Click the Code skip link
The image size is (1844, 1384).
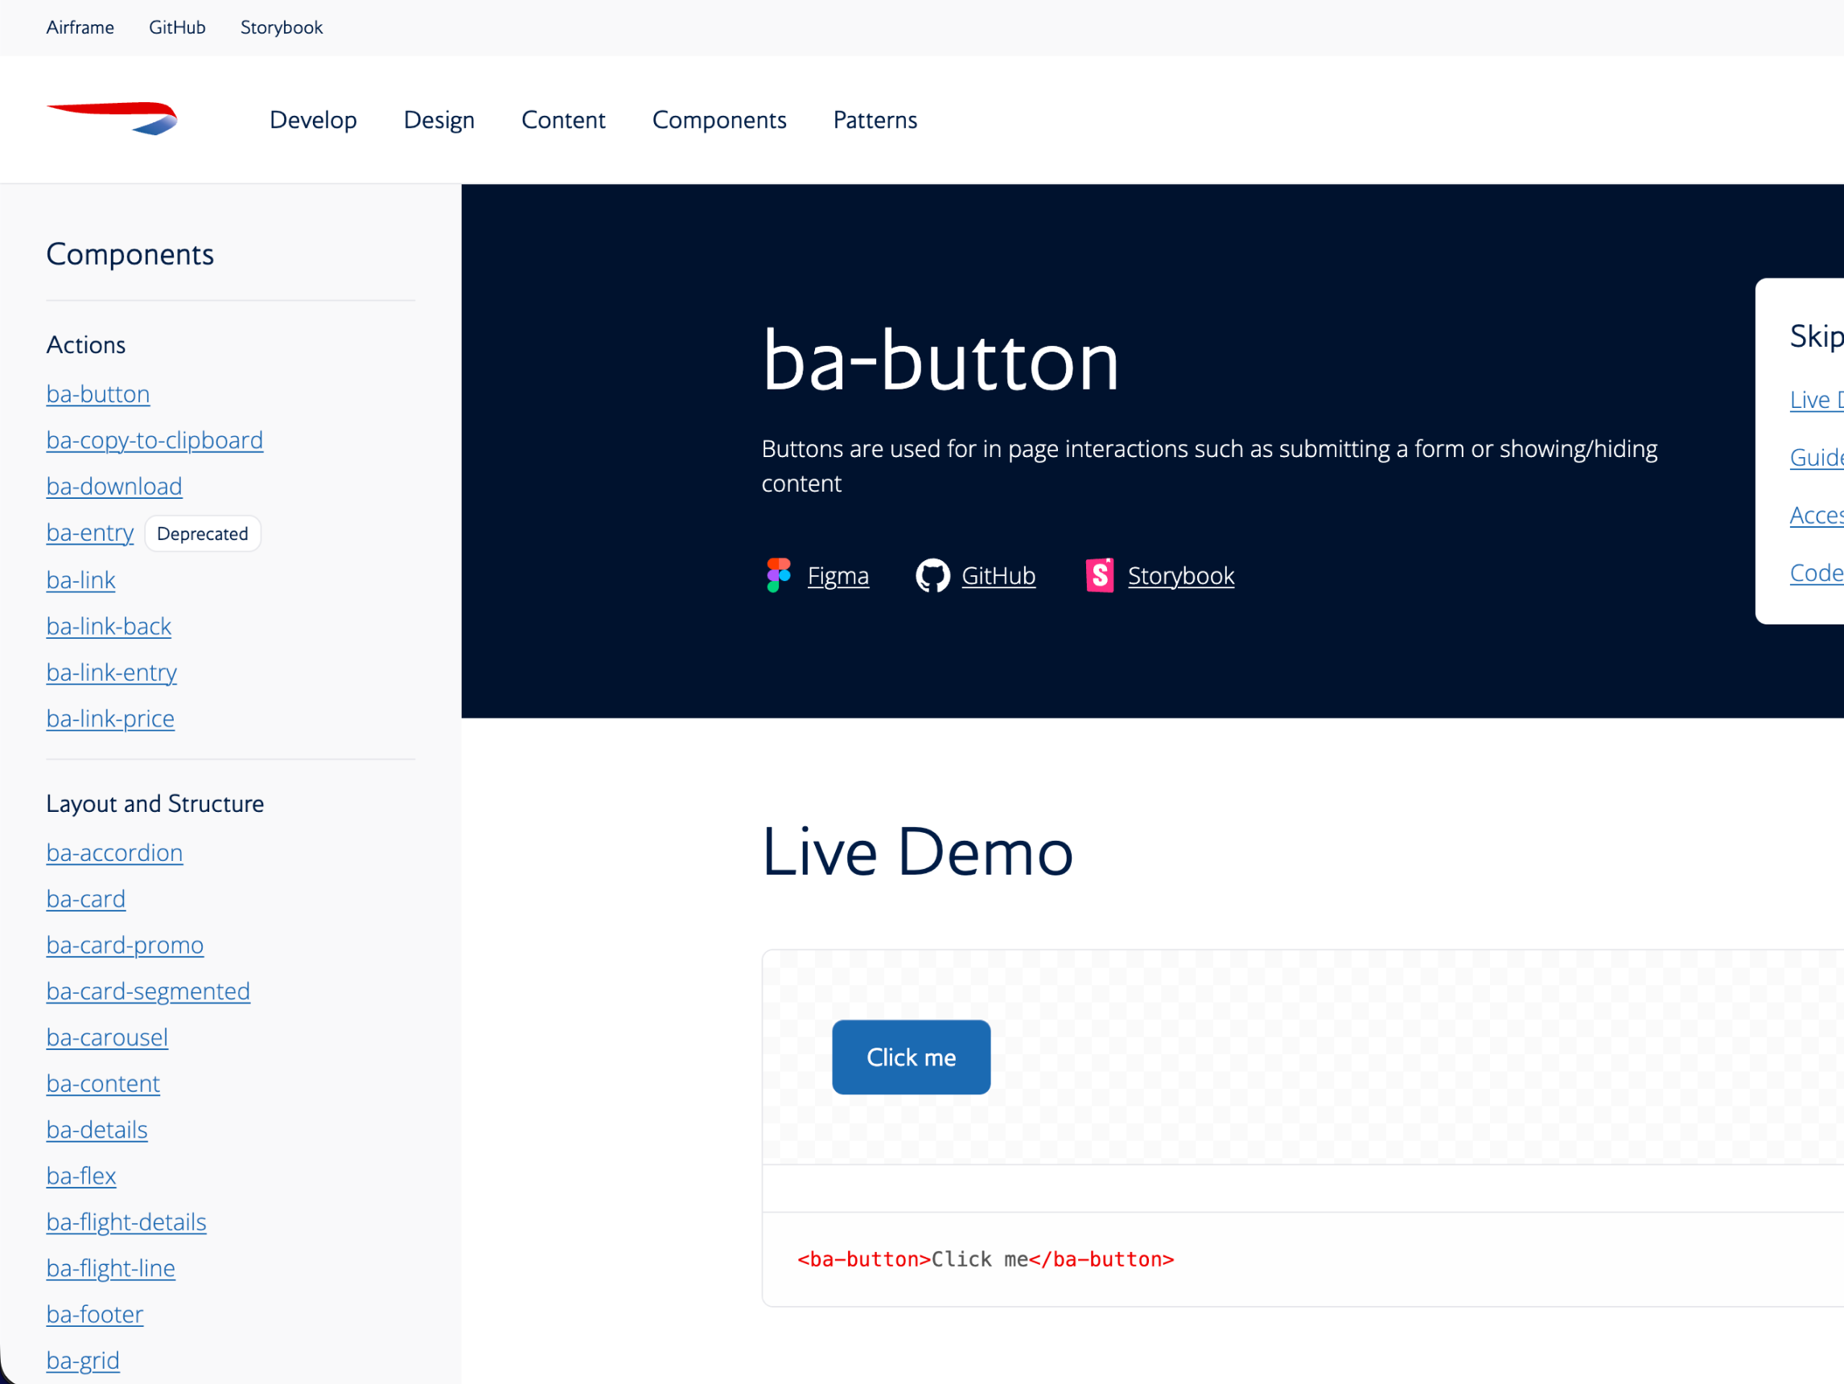(1817, 573)
